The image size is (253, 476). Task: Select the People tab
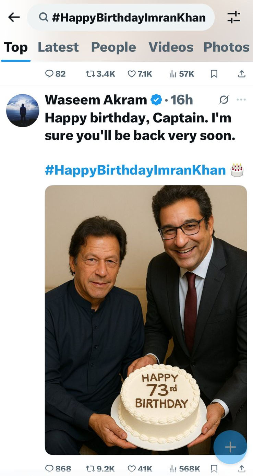(x=113, y=47)
